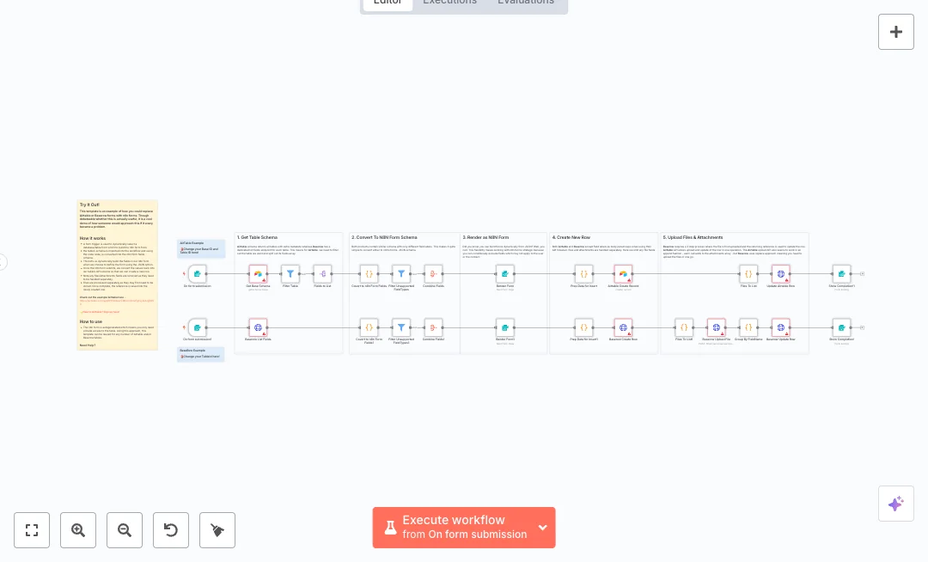Zoom in on the workflow canvas

pos(78,530)
